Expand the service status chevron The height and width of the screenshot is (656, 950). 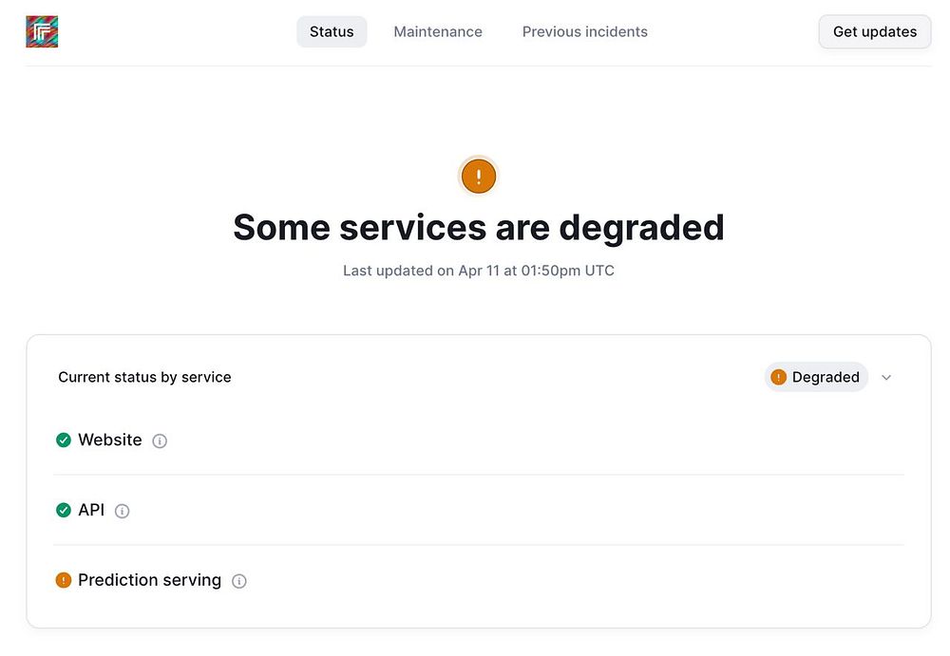click(x=886, y=377)
